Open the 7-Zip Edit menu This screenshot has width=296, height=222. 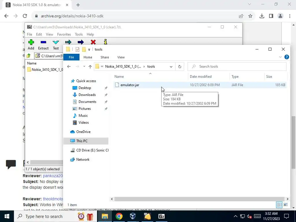pyautogui.click(x=39, y=34)
